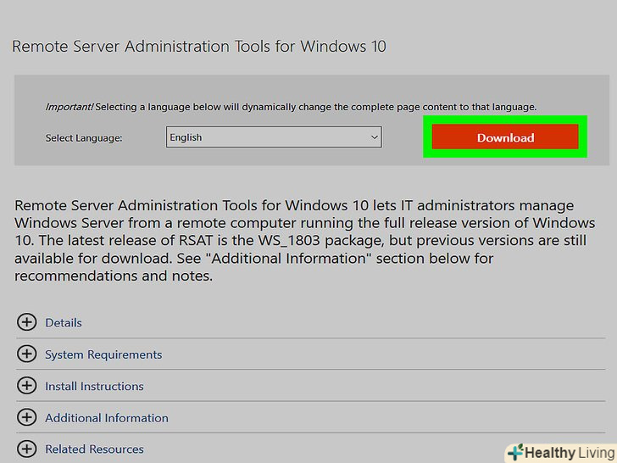Click the plus icon beside Related Resources
Screen dimensions: 617x463
coord(27,449)
